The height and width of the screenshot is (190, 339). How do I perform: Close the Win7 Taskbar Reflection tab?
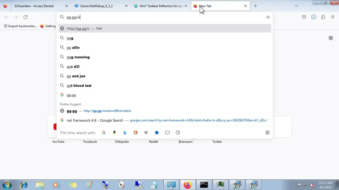186,6
